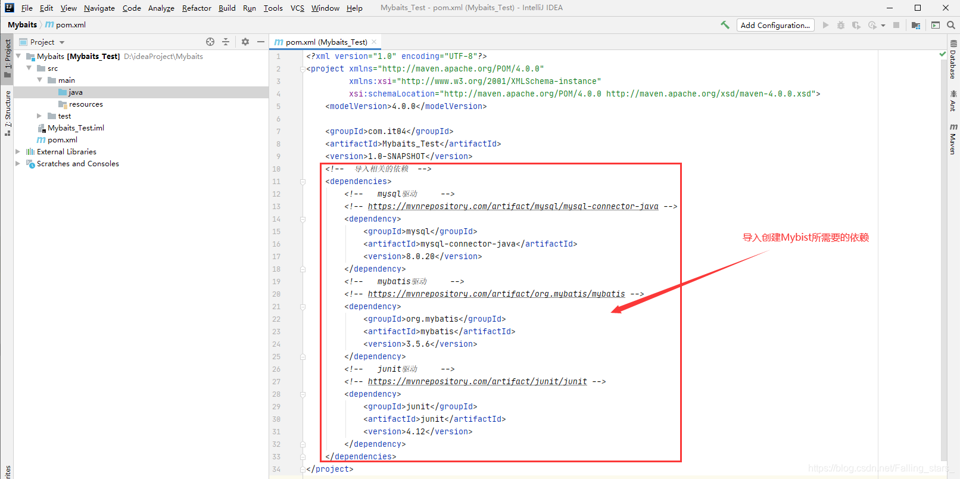The height and width of the screenshot is (479, 960).
Task: Open the Navigate menu
Action: tap(99, 8)
